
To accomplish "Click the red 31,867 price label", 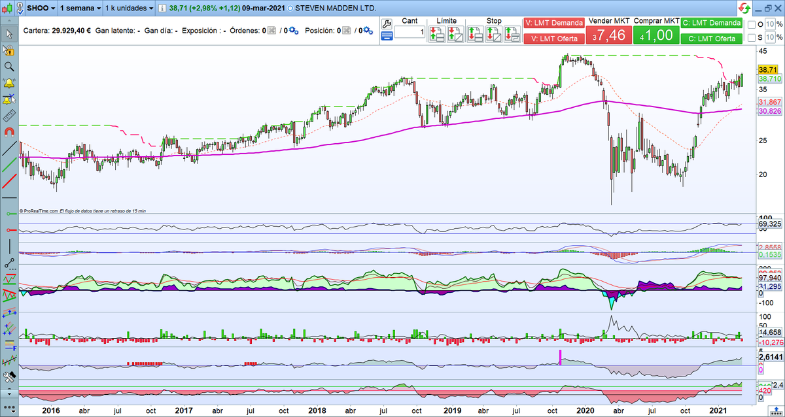I will 769,103.
